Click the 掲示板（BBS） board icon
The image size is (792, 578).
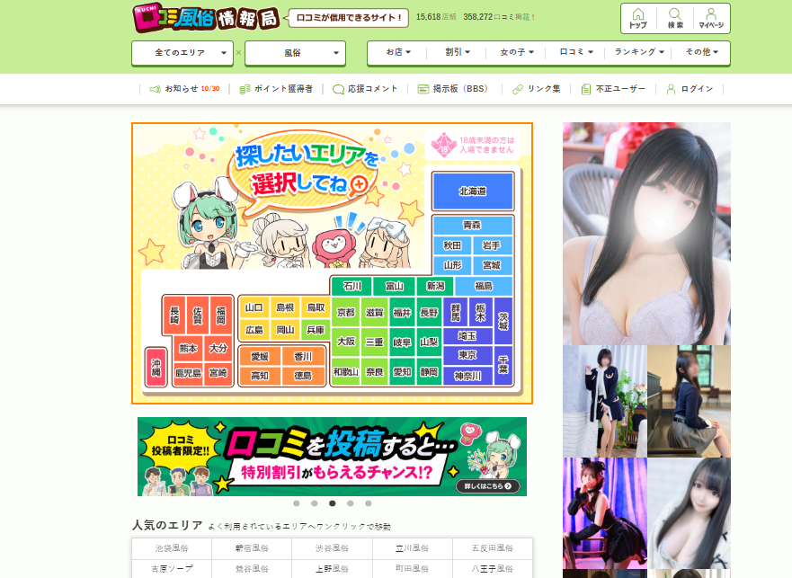[x=422, y=89]
